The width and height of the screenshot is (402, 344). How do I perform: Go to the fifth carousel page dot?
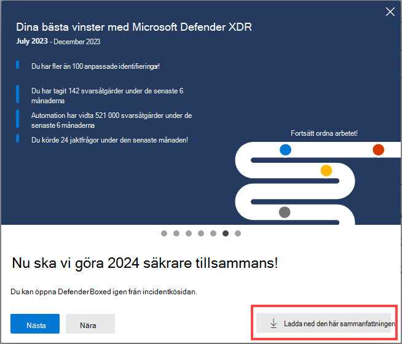213,233
